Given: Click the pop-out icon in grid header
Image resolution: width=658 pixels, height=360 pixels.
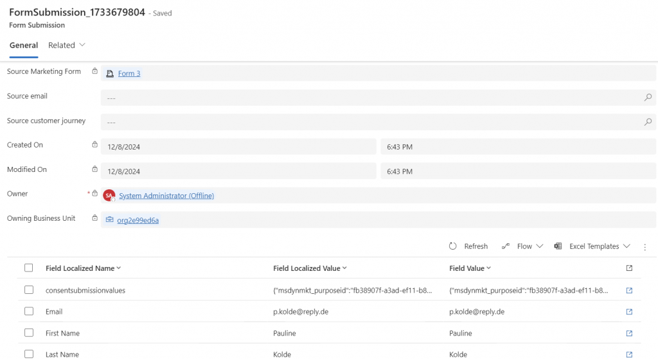Looking at the screenshot, I should click(x=629, y=268).
